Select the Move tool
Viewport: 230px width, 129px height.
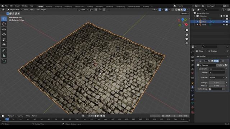click(4, 29)
